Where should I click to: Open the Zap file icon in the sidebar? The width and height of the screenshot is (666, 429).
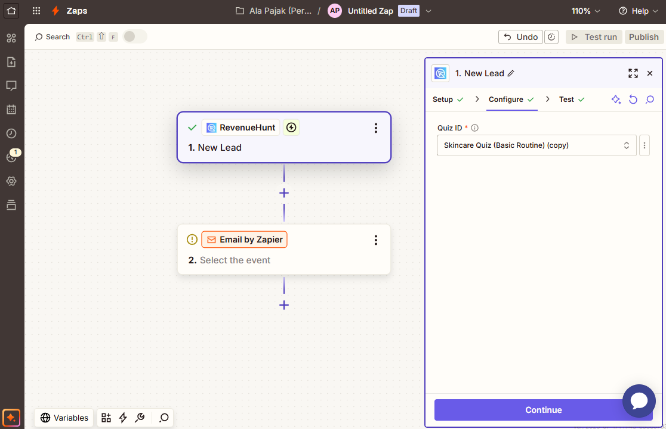point(11,62)
